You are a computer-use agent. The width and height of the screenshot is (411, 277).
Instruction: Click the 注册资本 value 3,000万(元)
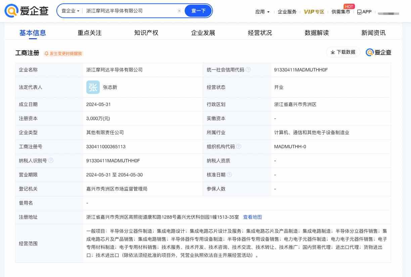pos(98,118)
